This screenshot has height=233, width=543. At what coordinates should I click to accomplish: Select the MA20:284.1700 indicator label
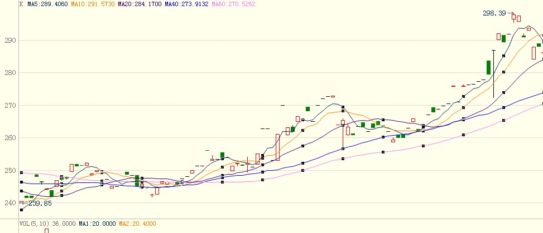(x=140, y=4)
